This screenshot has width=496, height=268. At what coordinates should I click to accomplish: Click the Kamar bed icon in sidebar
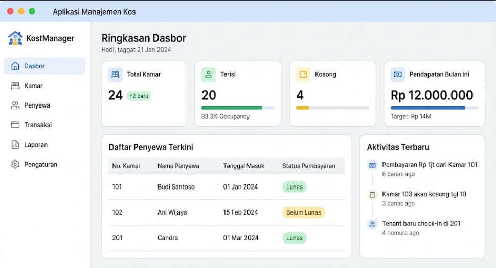[x=15, y=86]
